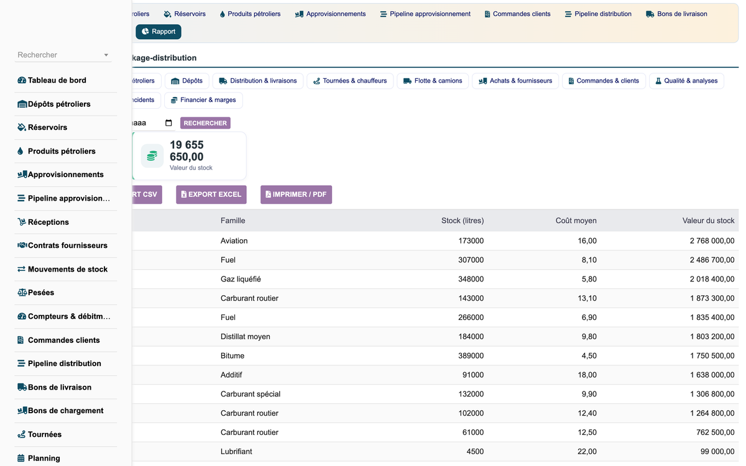Select the Carburant spécial cell
Viewport: 746px width, 466px height.
click(251, 394)
